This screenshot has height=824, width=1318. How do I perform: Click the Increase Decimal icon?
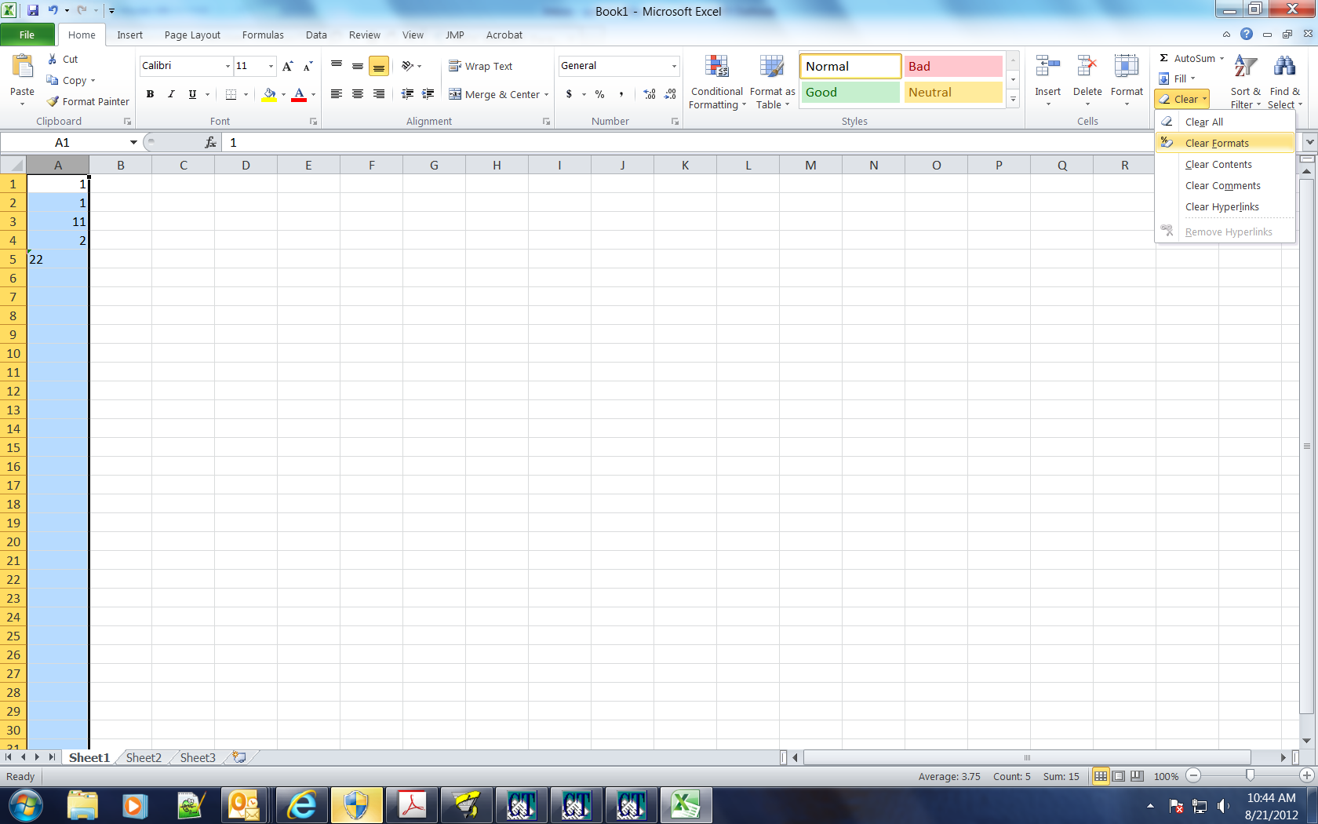(648, 94)
